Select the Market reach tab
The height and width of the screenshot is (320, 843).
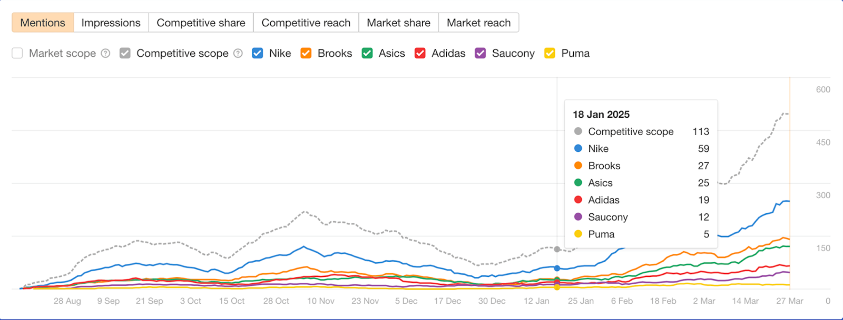478,23
